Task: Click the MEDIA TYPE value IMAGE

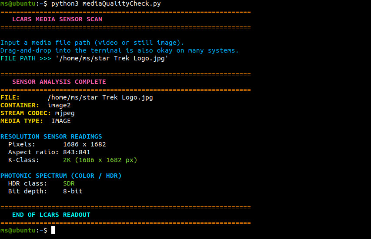Action: coord(61,121)
